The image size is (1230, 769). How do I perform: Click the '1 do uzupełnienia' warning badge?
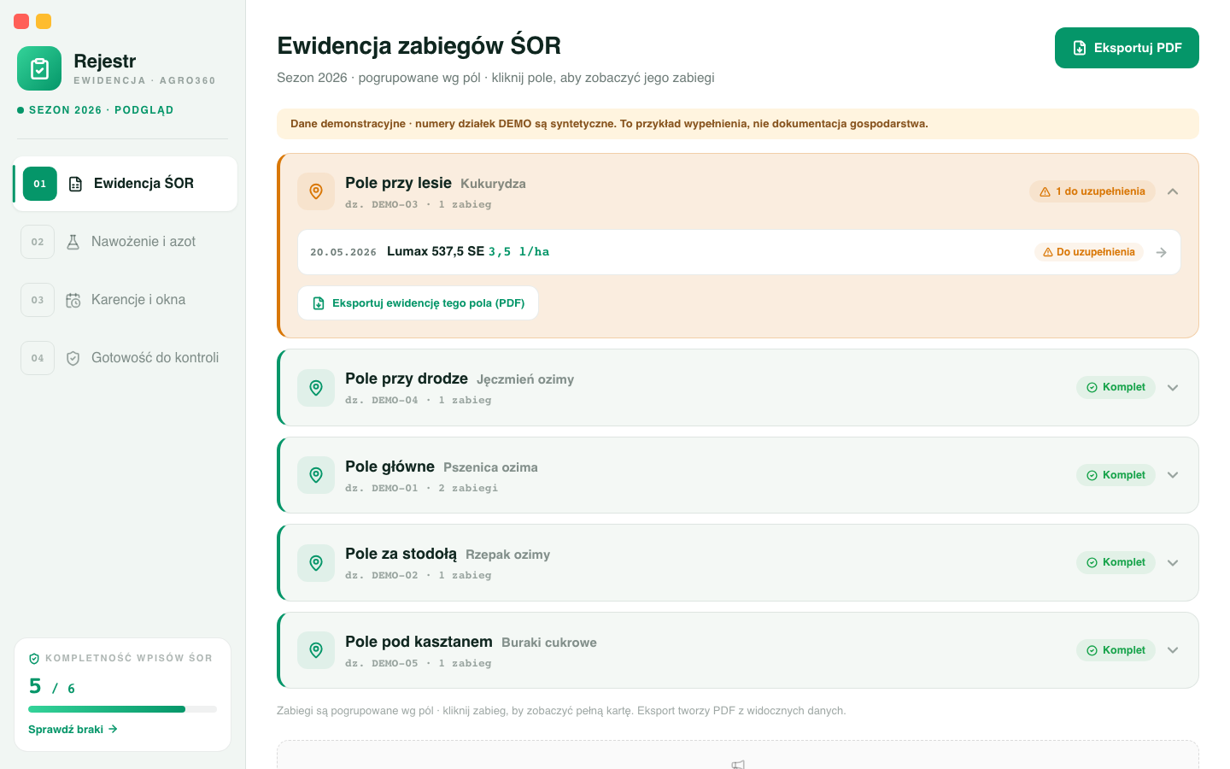point(1092,191)
